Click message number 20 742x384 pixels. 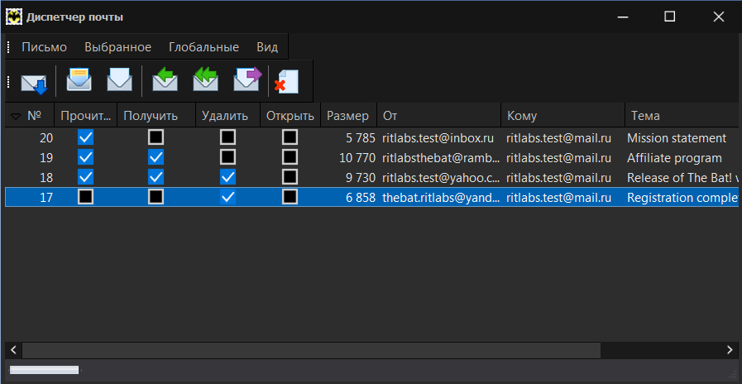tap(45, 137)
